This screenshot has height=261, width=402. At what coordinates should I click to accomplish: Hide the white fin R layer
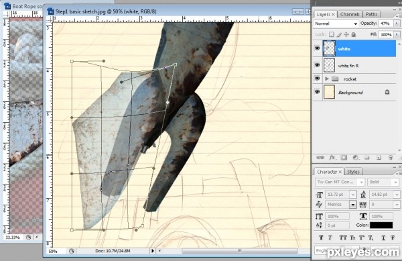pyautogui.click(x=317, y=65)
